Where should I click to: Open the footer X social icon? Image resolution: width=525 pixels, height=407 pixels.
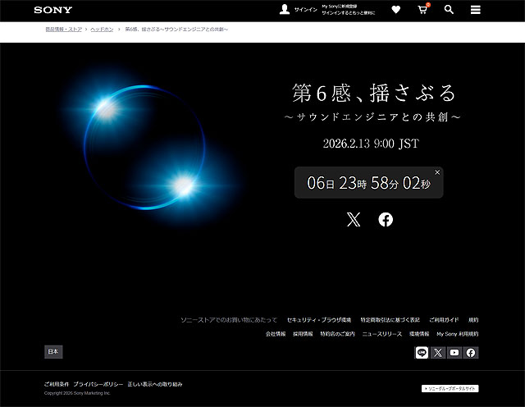[439, 353]
